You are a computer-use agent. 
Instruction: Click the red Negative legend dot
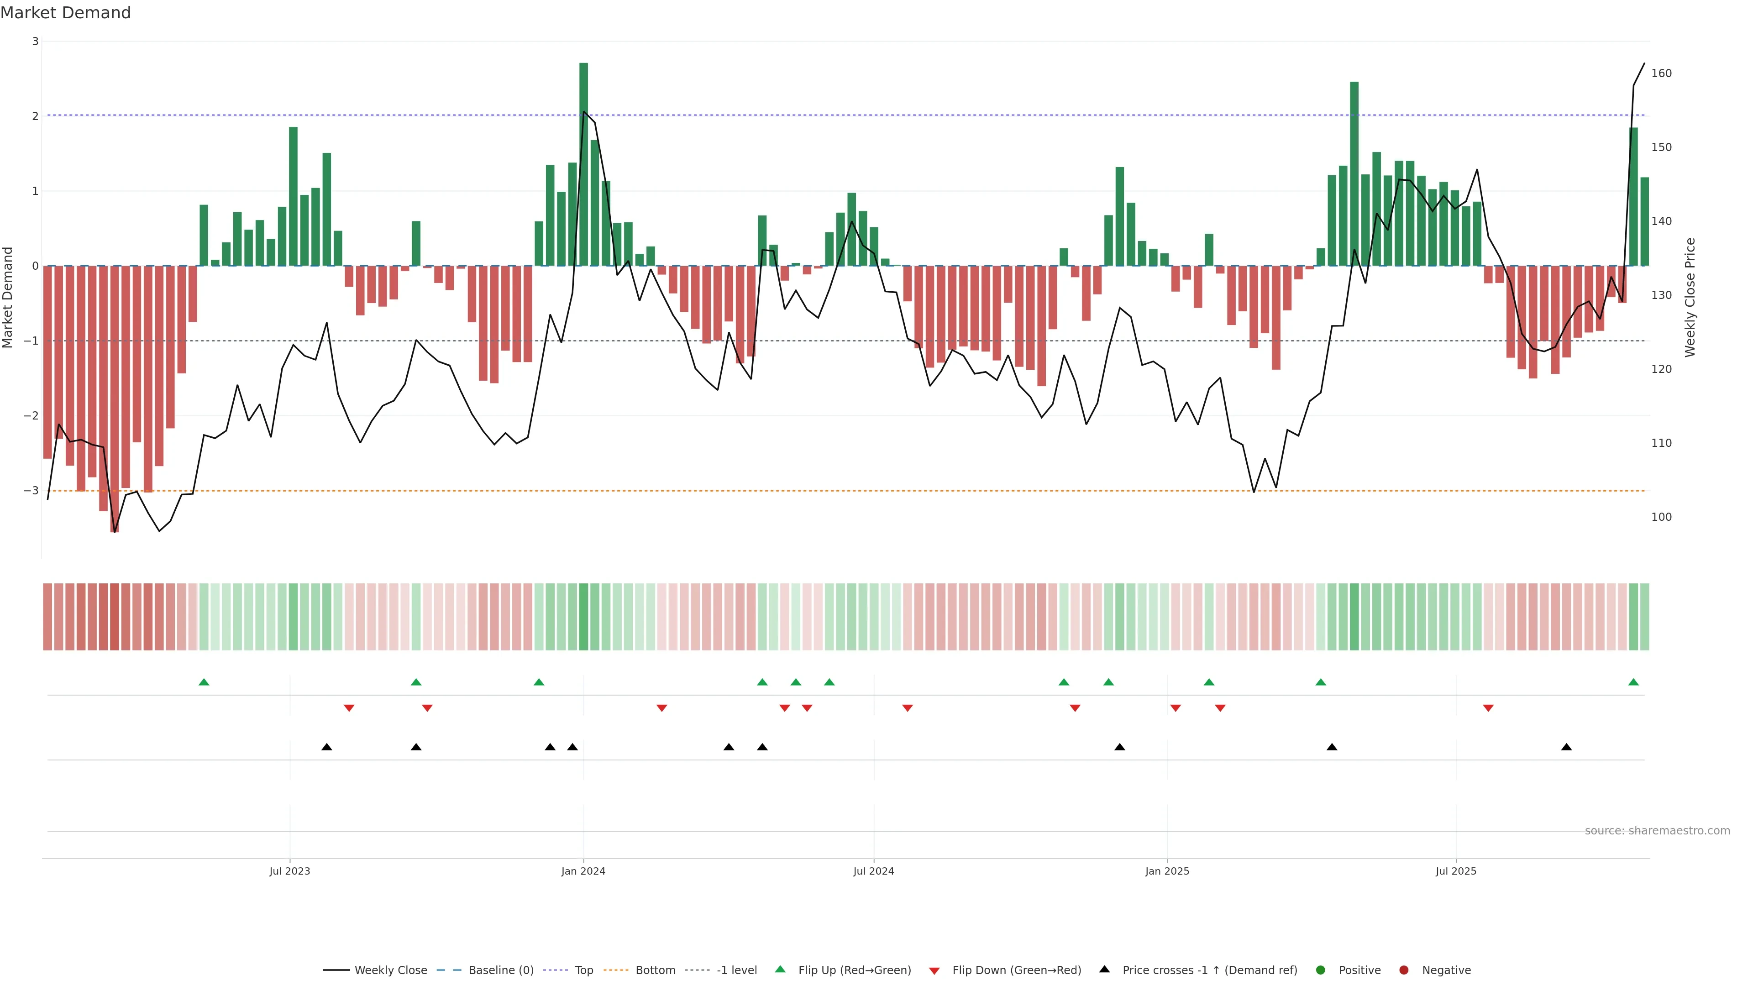[x=1404, y=970]
